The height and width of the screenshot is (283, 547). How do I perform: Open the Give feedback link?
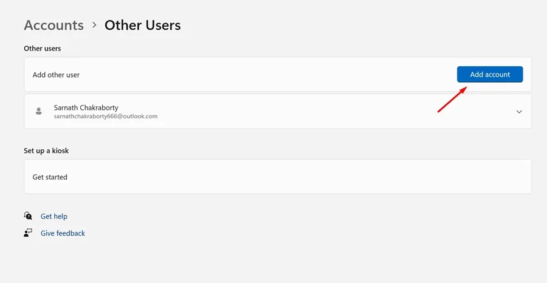[63, 233]
